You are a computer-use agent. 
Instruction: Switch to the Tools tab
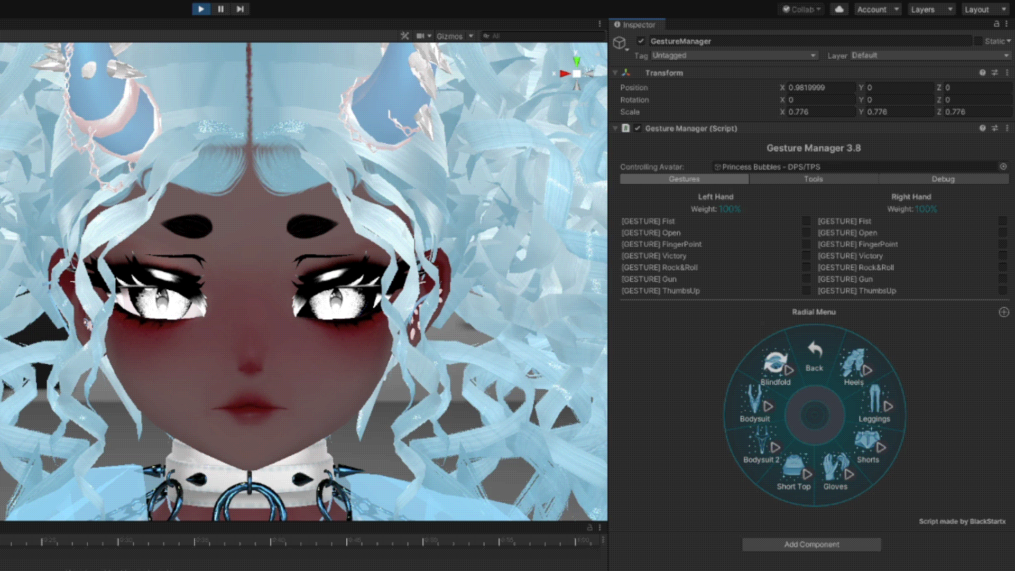814,179
